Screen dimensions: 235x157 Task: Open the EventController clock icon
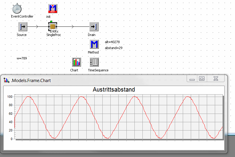(17, 9)
